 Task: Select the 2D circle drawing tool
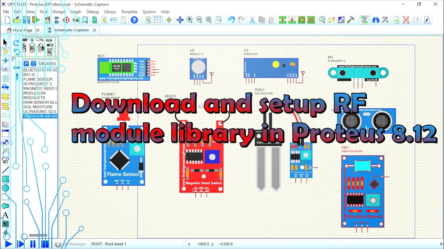(5, 188)
